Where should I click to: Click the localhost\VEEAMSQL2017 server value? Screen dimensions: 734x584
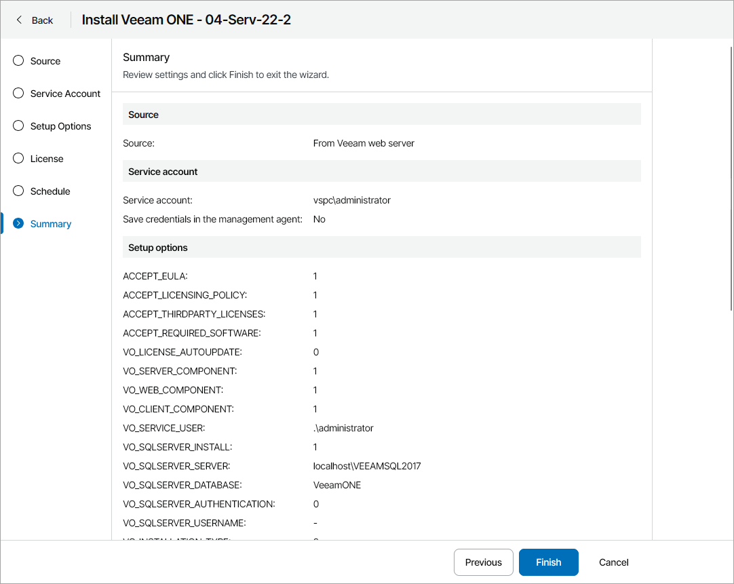[x=367, y=466]
